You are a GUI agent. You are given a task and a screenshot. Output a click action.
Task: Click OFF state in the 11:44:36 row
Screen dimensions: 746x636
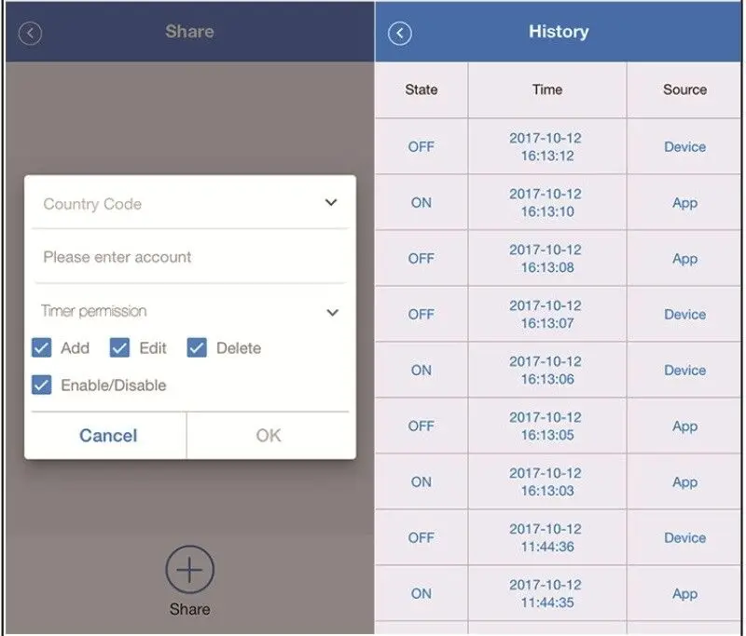click(x=421, y=537)
